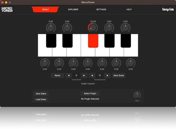The image size is (176, 129).
Task: Click the fourth (middle) white piano key
Action: click(88, 52)
